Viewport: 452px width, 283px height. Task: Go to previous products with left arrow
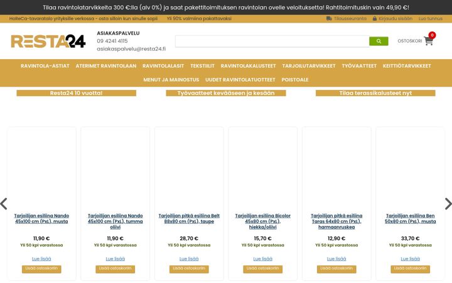(x=4, y=204)
